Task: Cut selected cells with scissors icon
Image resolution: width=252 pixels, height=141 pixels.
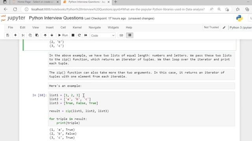Action: coord(23,35)
